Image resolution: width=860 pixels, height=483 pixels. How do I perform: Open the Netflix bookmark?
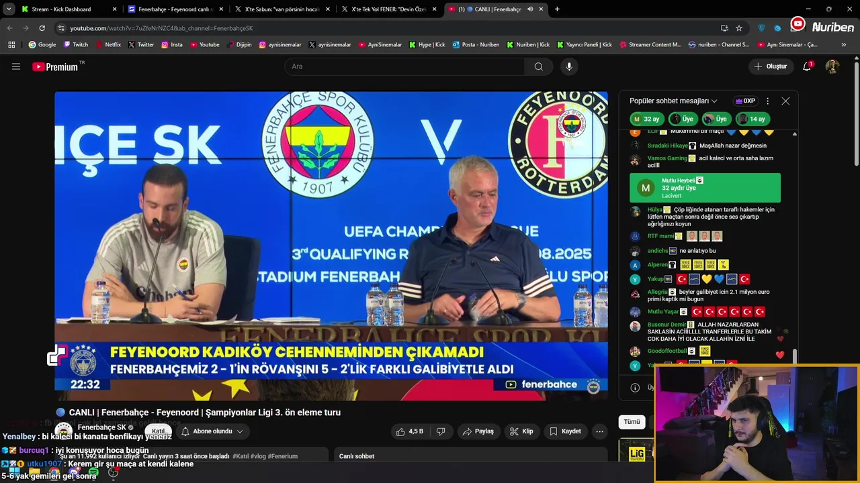107,45
